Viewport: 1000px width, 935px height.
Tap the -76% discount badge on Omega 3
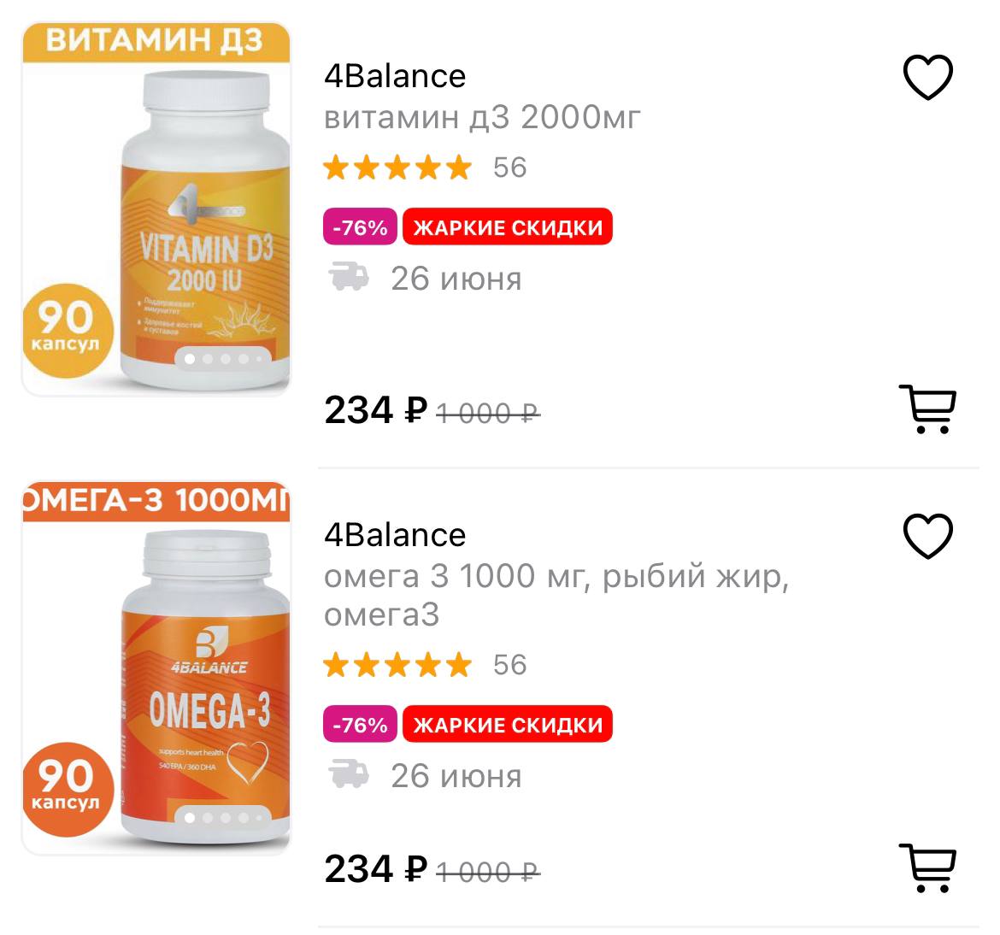pyautogui.click(x=360, y=725)
